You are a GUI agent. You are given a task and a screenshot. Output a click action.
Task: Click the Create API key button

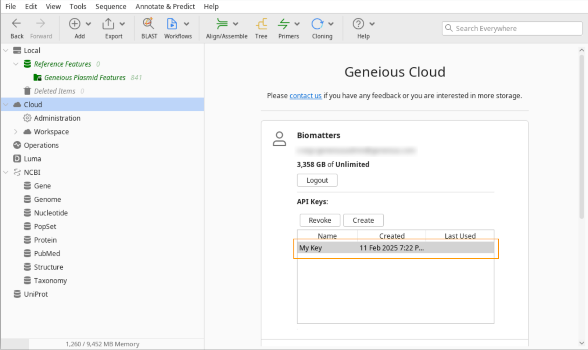(x=363, y=220)
